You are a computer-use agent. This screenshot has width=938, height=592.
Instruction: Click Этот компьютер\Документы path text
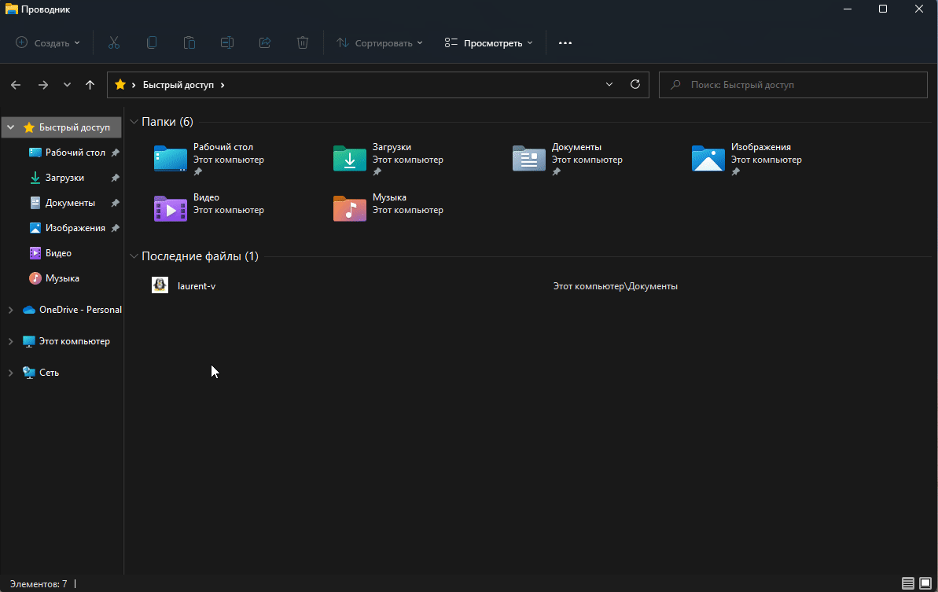tap(615, 286)
